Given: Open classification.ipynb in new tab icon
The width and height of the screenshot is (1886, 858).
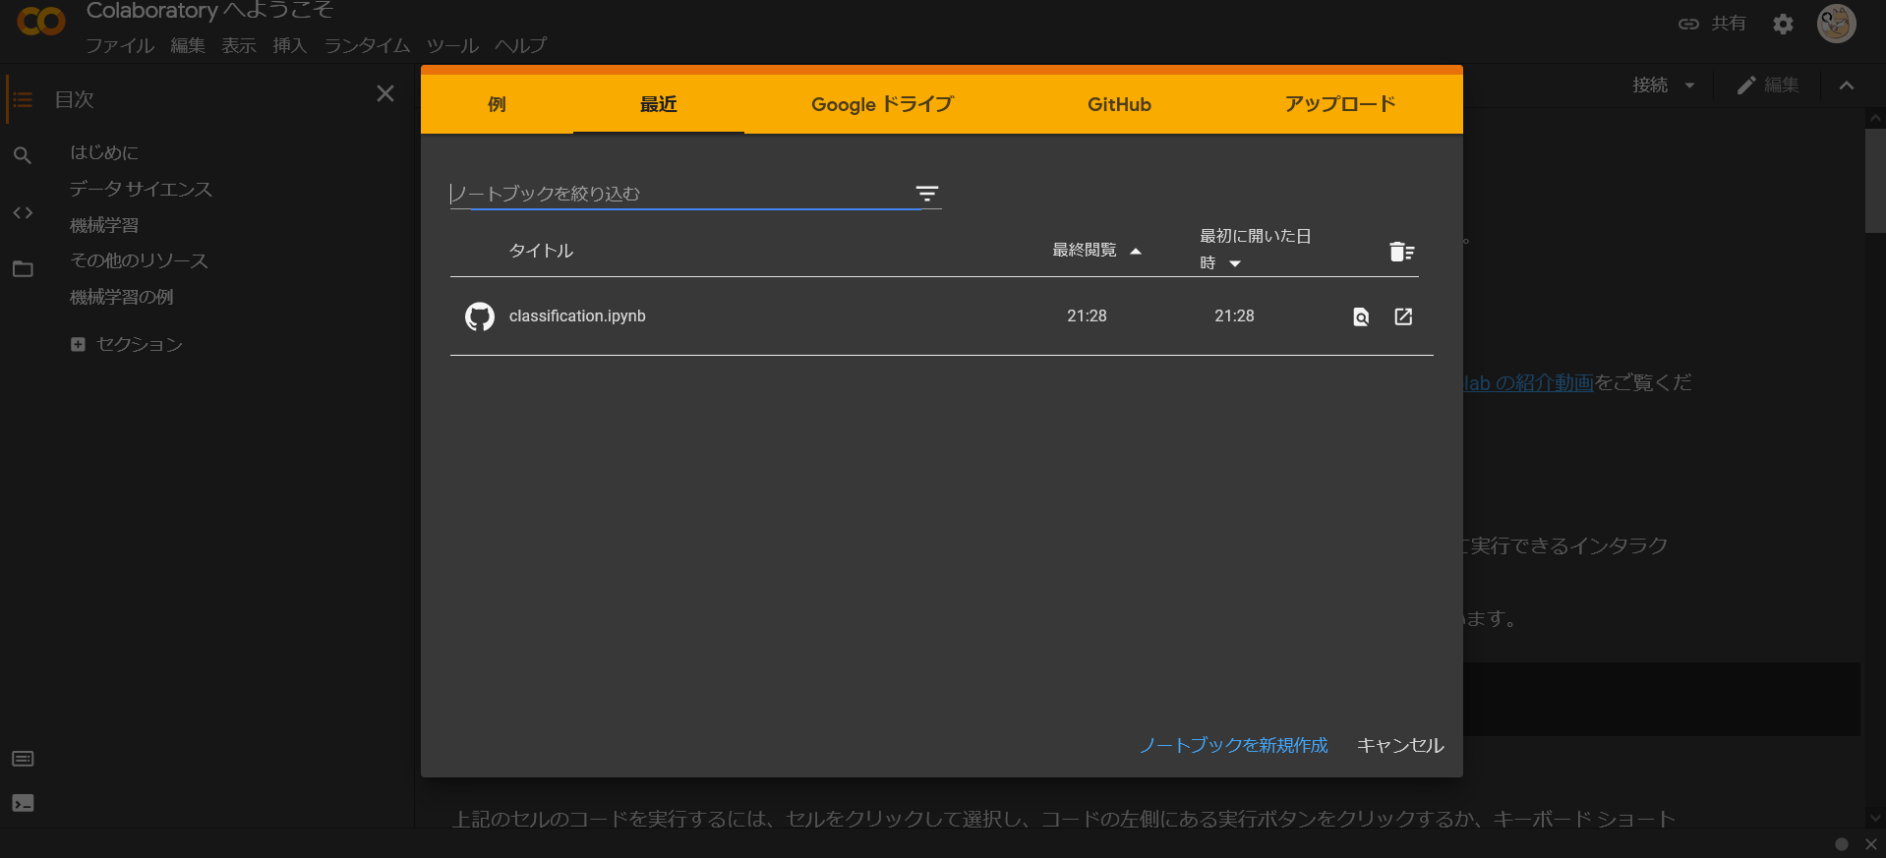Looking at the screenshot, I should 1403,316.
